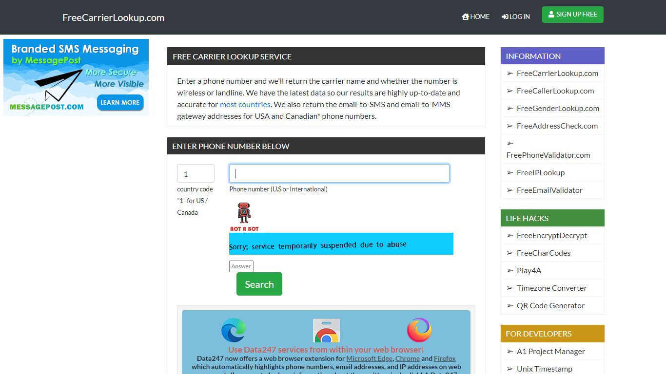Open FreeAddressCheck.com sidebar link

click(557, 126)
